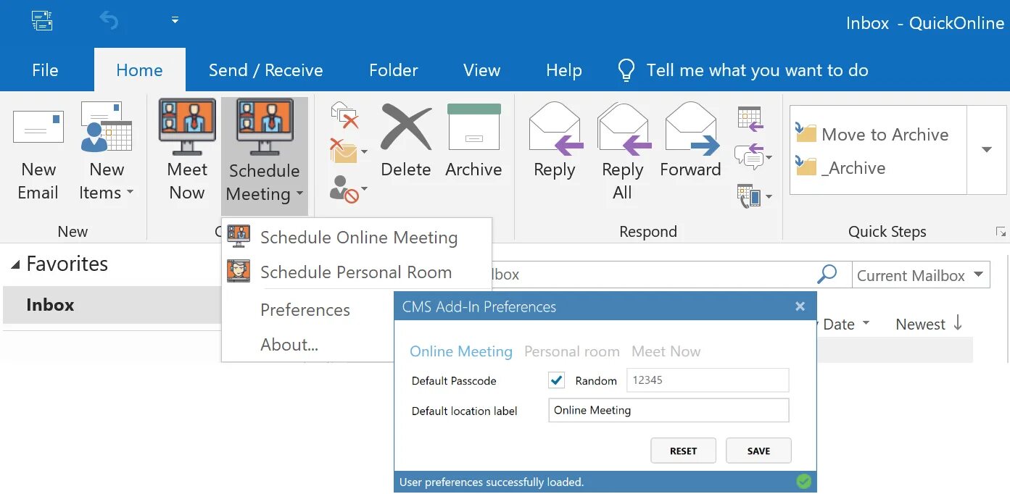Collapse the Favorites section

[x=15, y=265]
